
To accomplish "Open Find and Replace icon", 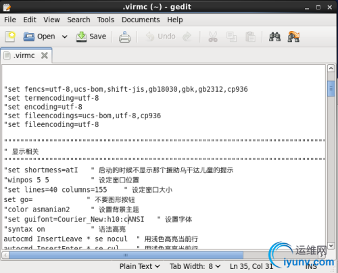I will tap(293, 36).
